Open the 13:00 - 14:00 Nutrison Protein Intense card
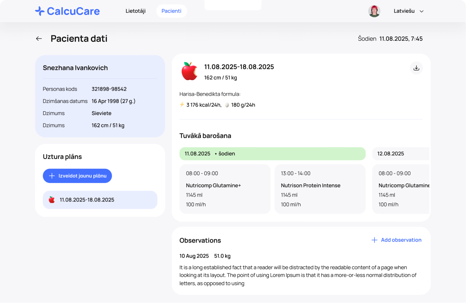466x303 pixels. coord(320,189)
